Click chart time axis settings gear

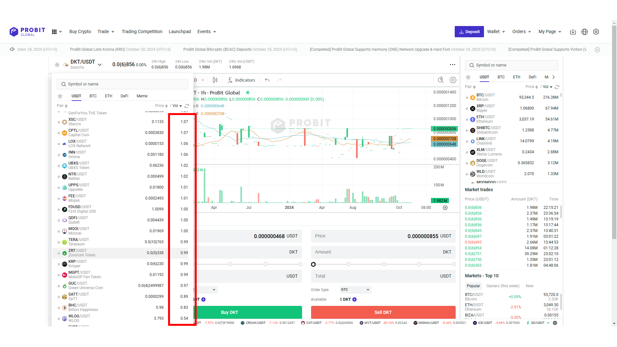(445, 208)
